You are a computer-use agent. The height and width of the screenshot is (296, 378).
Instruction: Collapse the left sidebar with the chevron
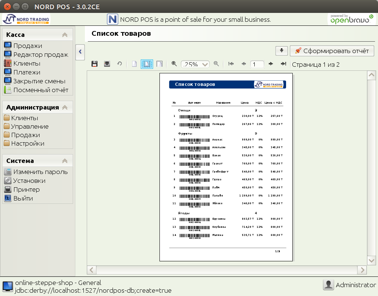(x=80, y=52)
